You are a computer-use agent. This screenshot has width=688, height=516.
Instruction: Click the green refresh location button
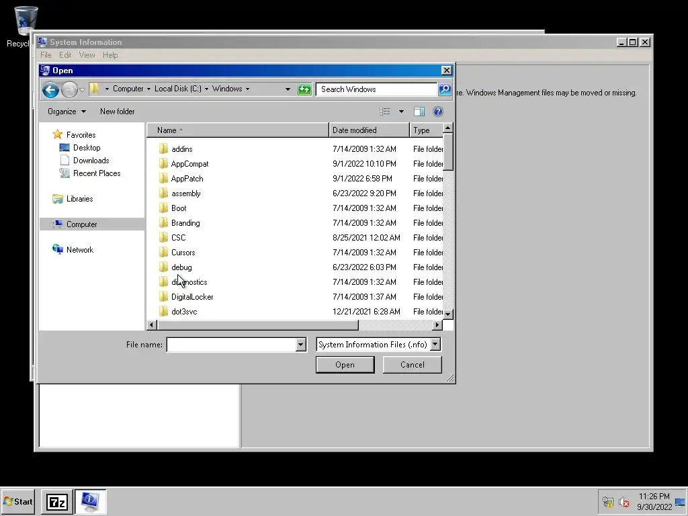(304, 89)
